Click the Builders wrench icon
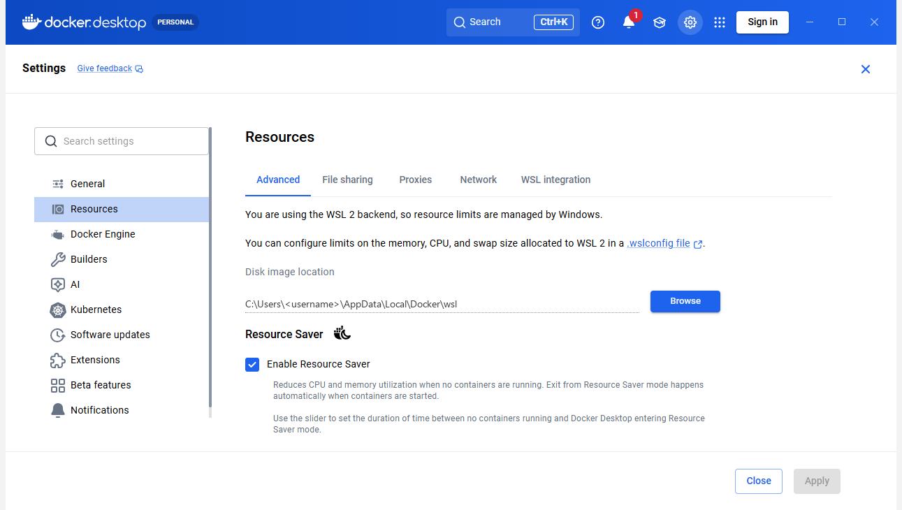 [x=58, y=259]
